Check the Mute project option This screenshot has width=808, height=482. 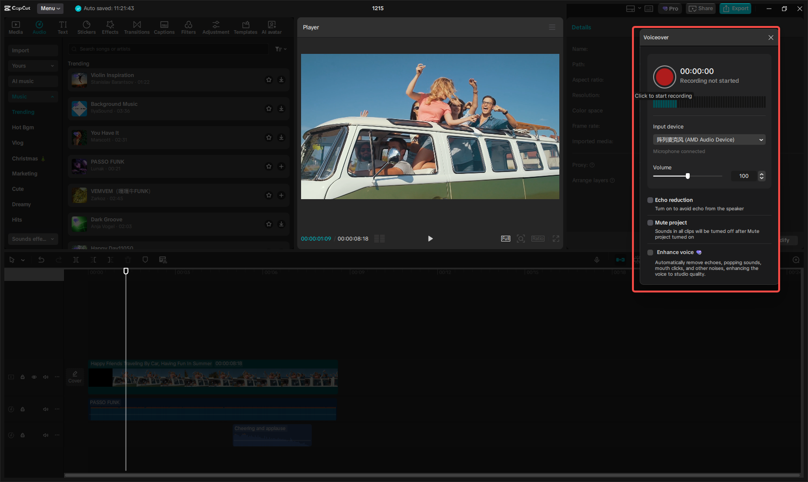click(650, 223)
